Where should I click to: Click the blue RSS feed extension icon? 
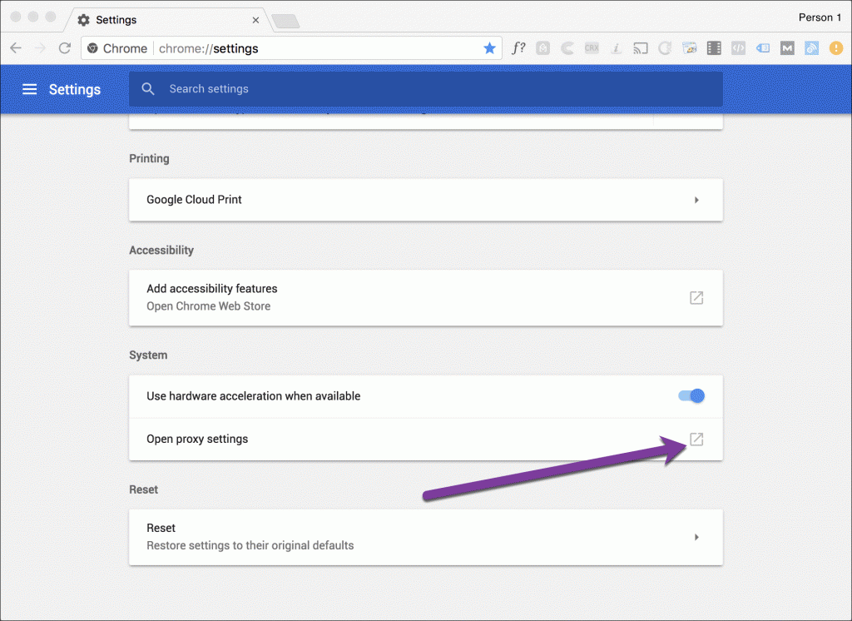(x=812, y=48)
